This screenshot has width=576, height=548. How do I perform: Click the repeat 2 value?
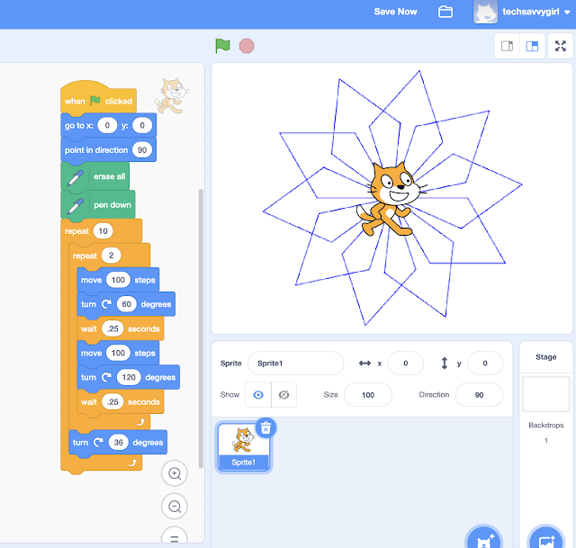[111, 256]
